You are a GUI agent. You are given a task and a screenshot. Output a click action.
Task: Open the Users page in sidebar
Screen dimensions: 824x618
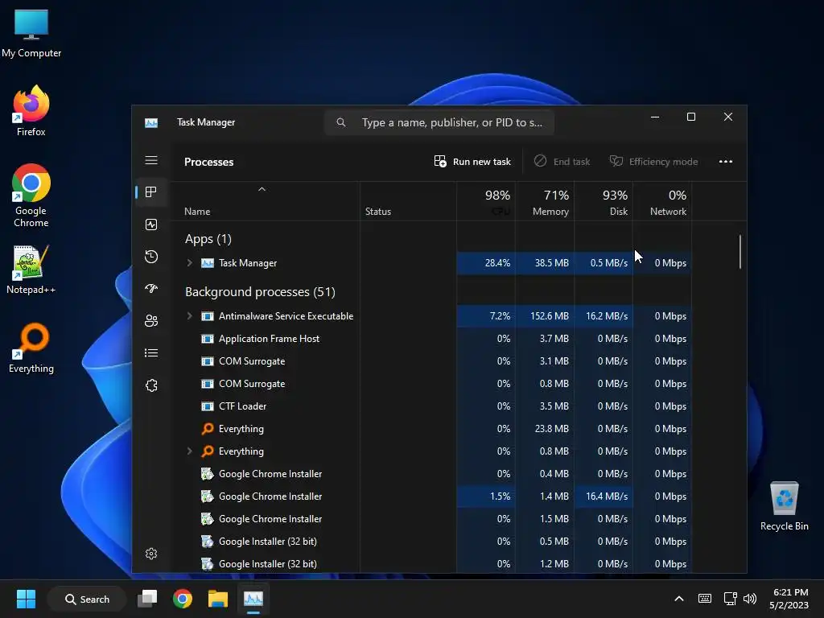[x=151, y=320]
